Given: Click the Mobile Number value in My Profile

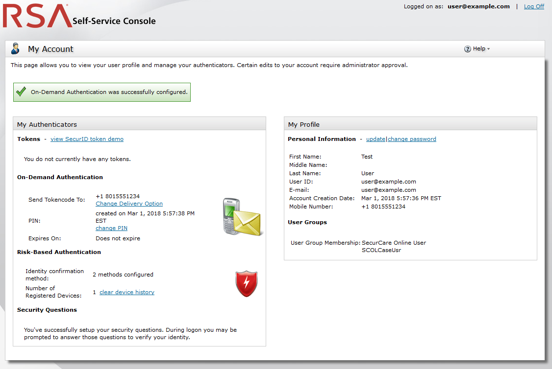Looking at the screenshot, I should 383,207.
